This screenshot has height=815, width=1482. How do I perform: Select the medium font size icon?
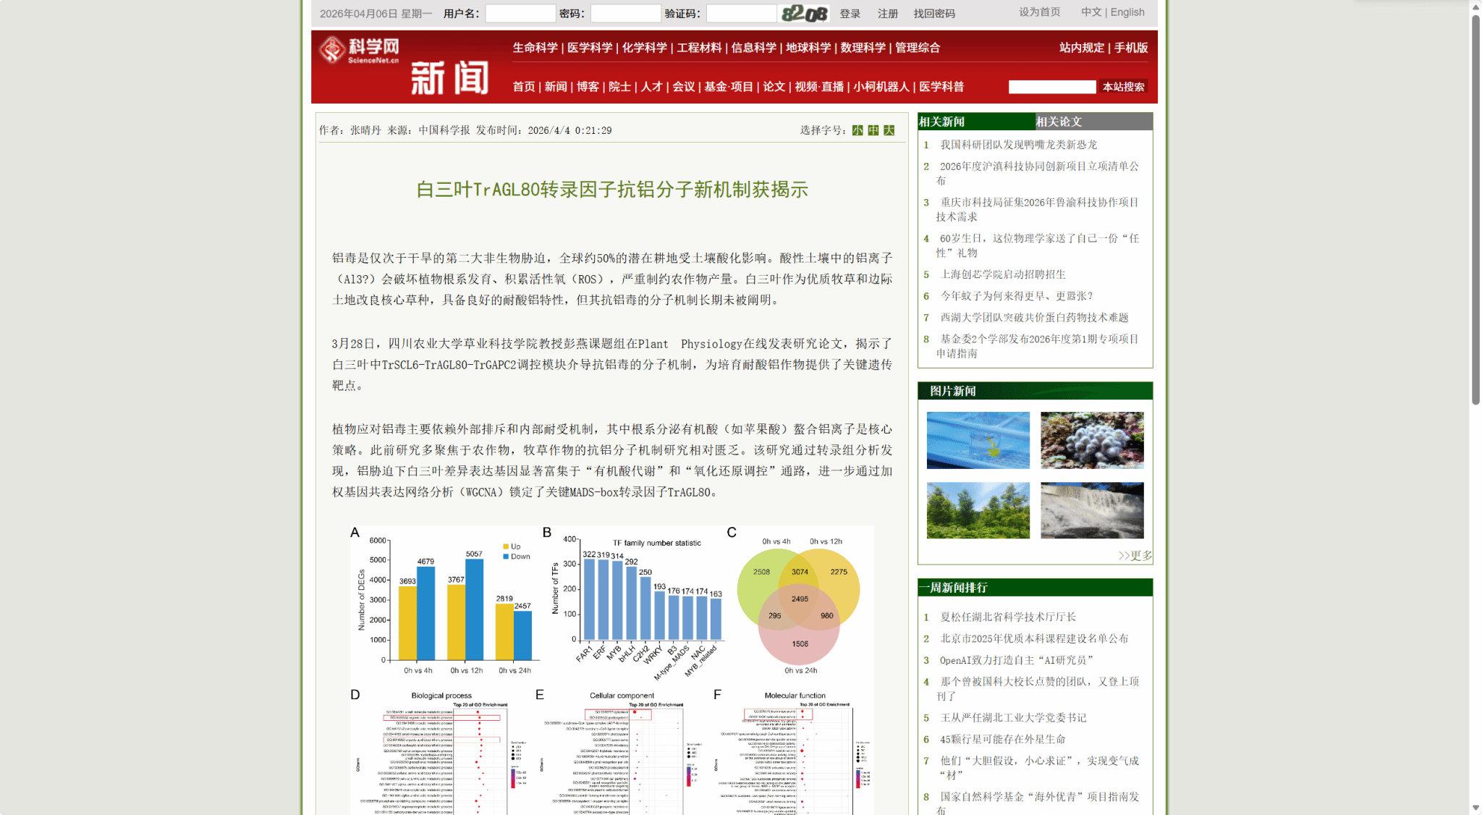(x=873, y=130)
